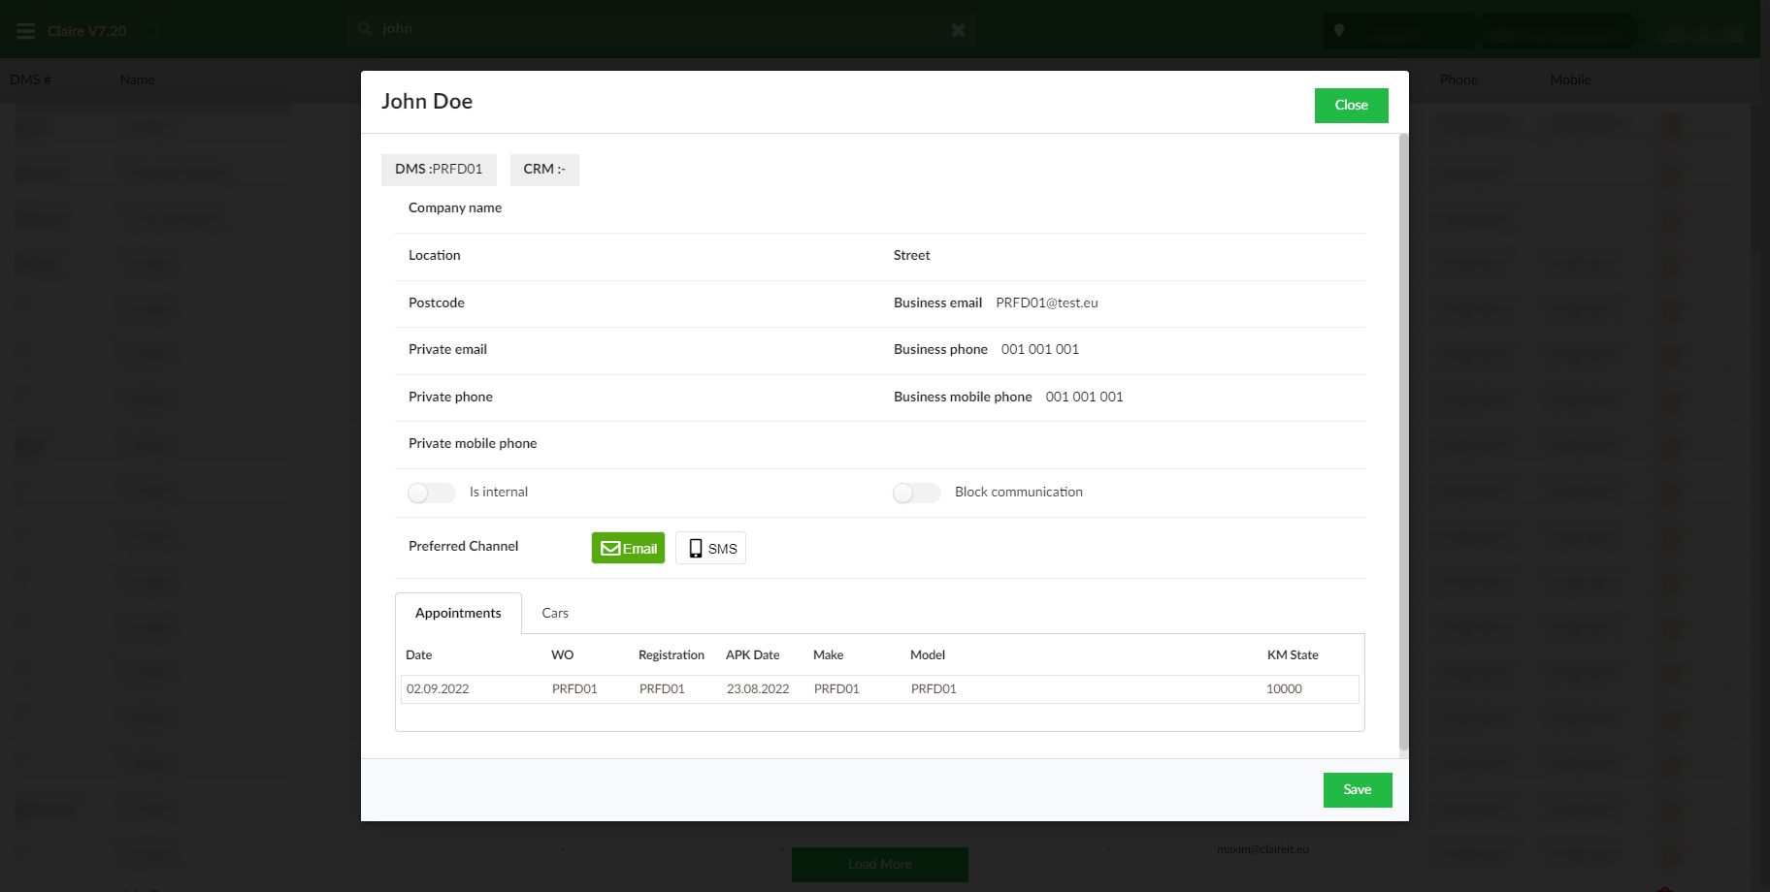Switch to the Cars tab
The height and width of the screenshot is (892, 1770).
click(555, 613)
